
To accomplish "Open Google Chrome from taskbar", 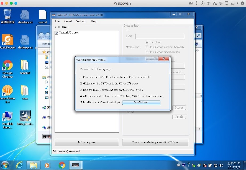I will pos(62,165).
